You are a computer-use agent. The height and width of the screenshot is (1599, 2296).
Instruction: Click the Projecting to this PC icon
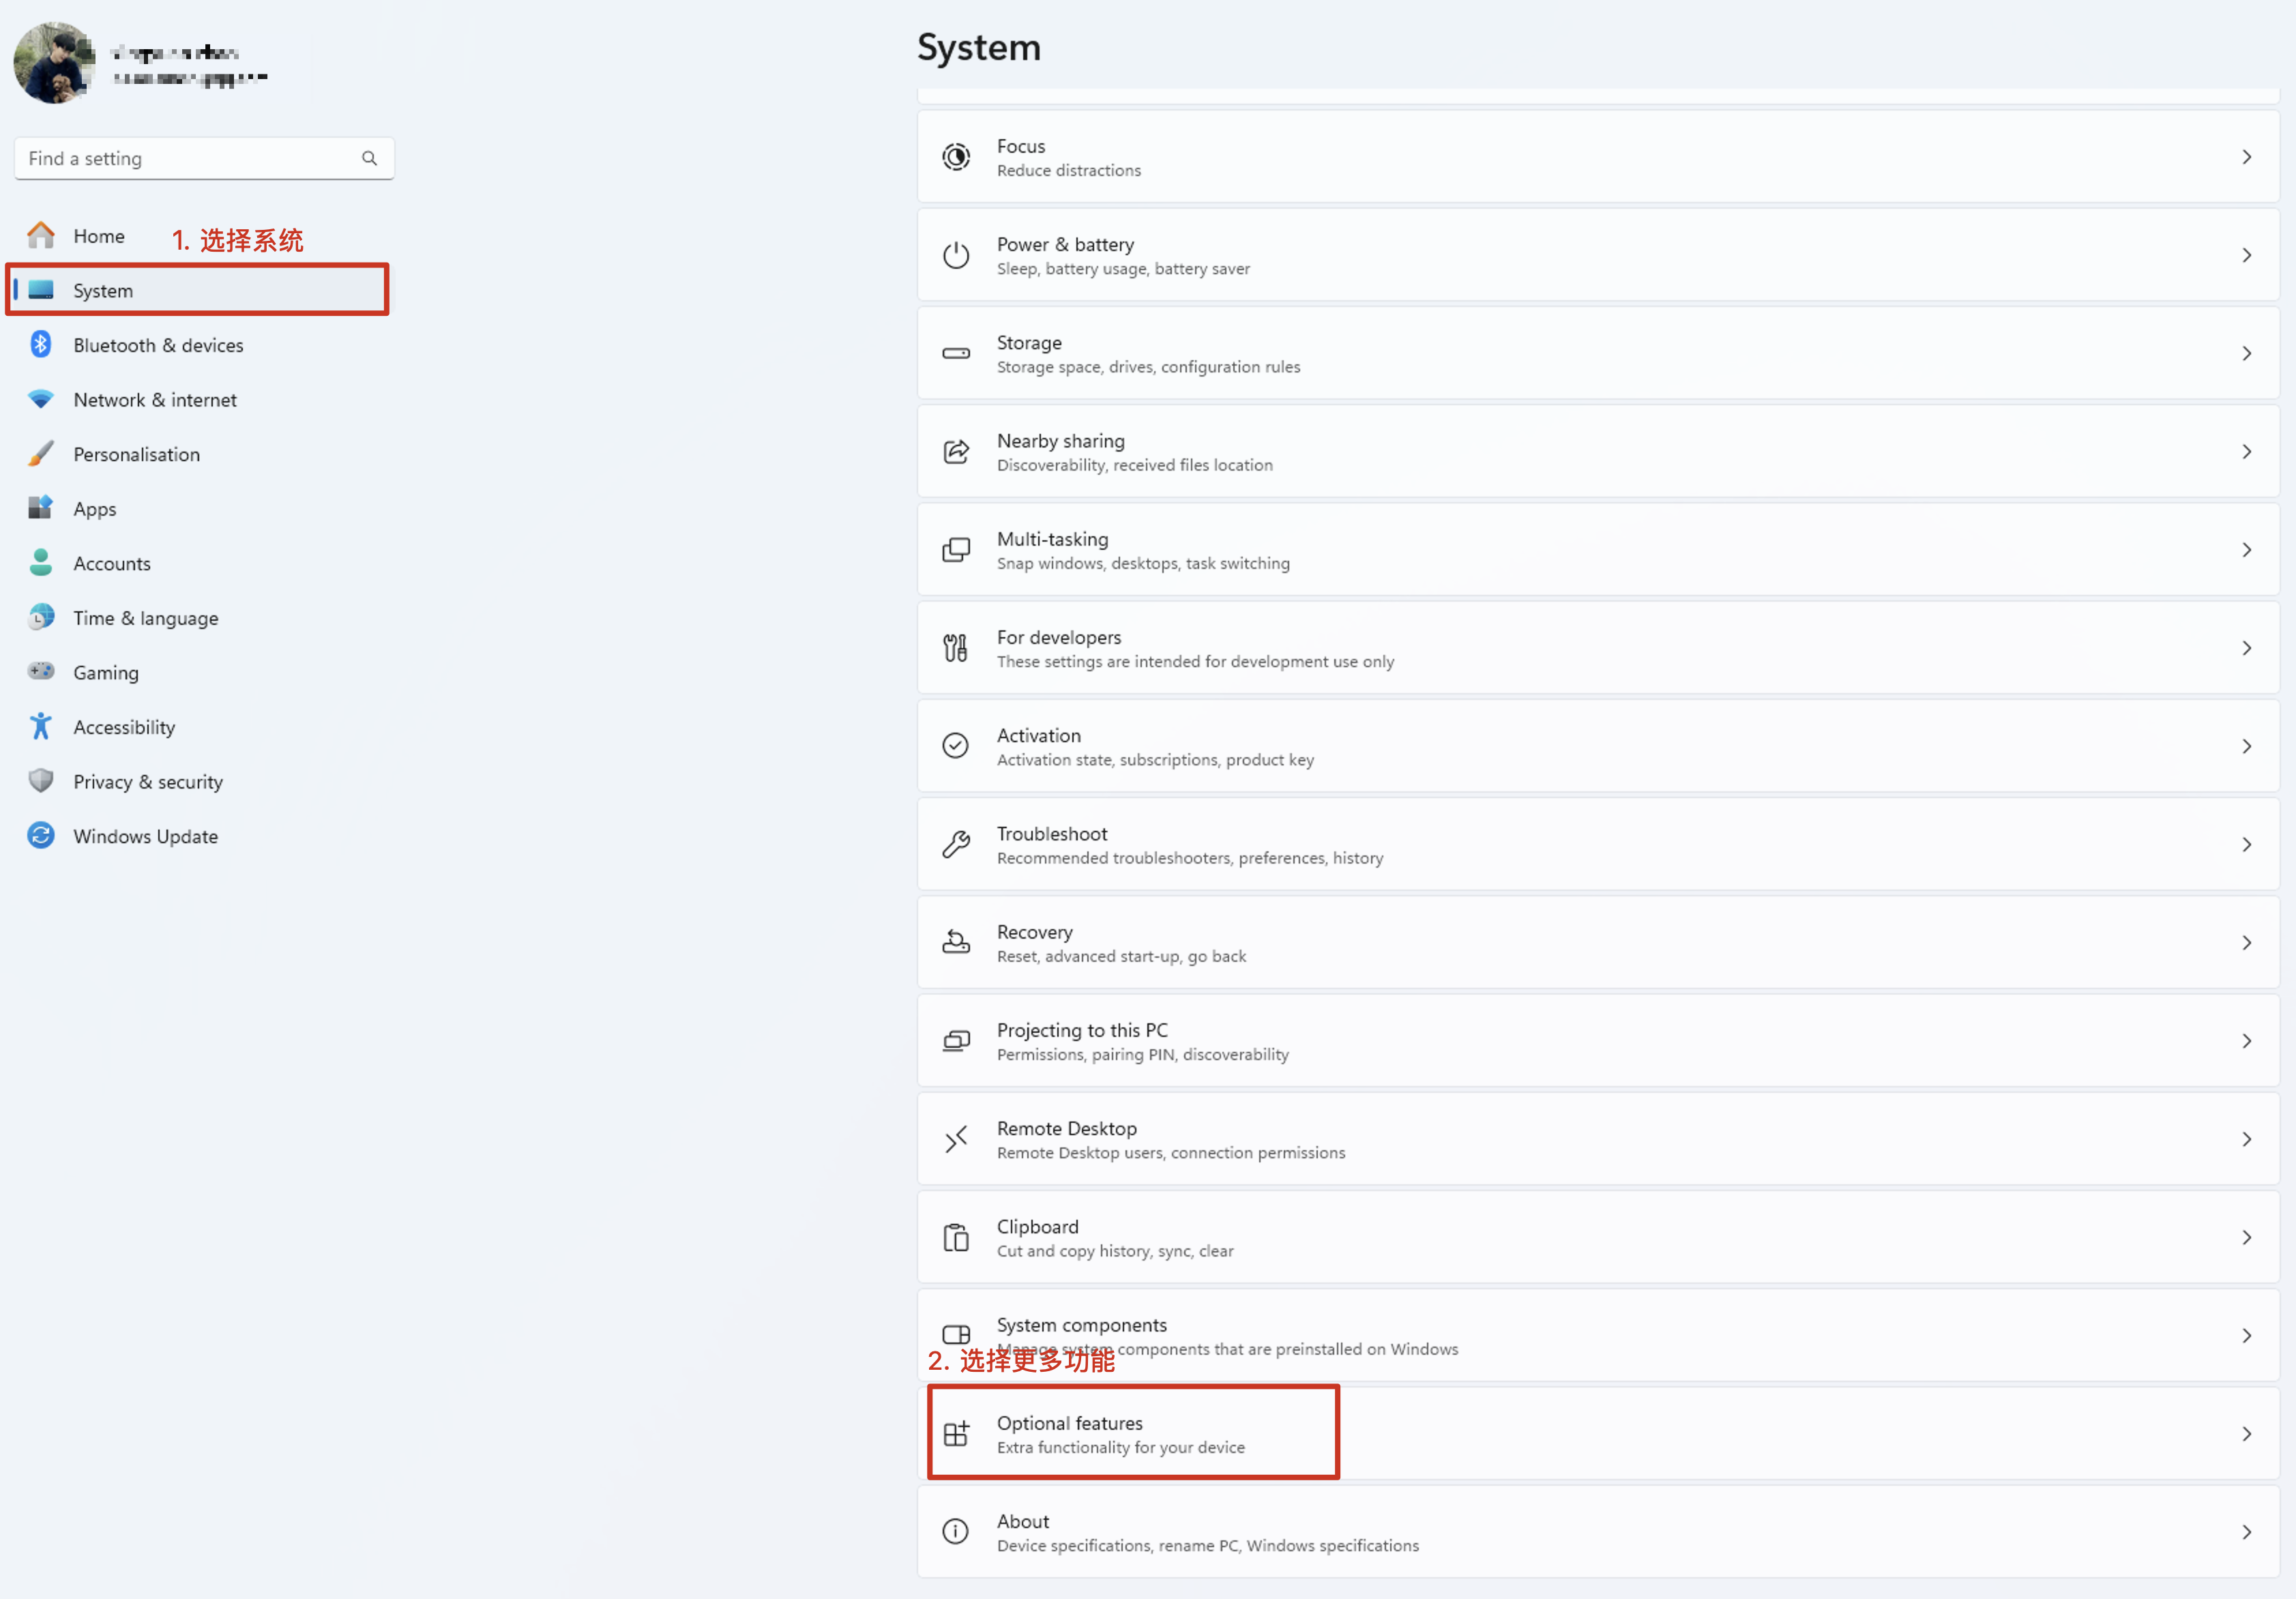pos(955,1040)
